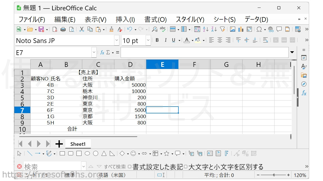Click the Save document icon

41,29
